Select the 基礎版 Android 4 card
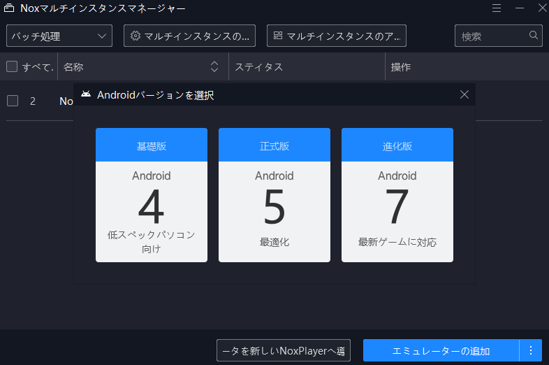Viewport: 549px width, 365px height. point(152,195)
